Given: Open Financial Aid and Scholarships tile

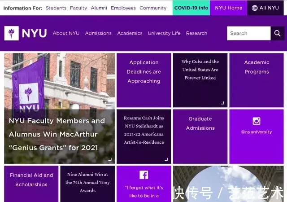Looking at the screenshot, I should tap(31, 184).
